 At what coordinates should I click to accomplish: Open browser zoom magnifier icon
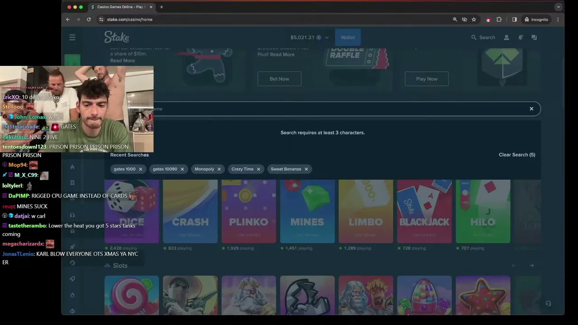455,19
